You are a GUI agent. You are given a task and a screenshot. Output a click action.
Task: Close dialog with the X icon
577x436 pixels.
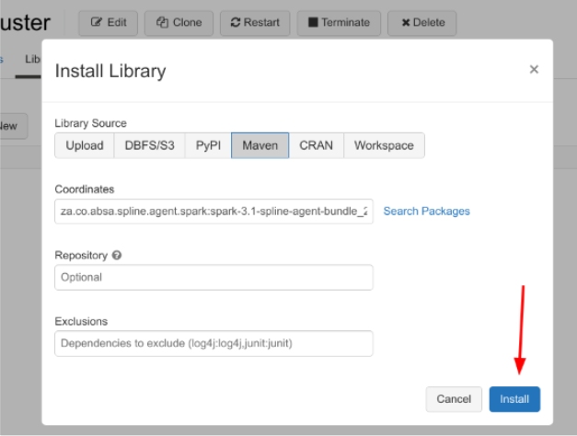click(x=534, y=70)
